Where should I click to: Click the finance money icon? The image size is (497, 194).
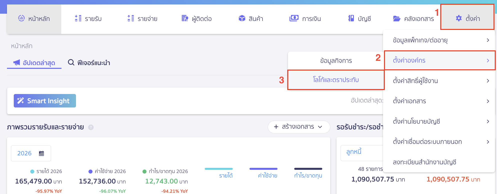[294, 18]
